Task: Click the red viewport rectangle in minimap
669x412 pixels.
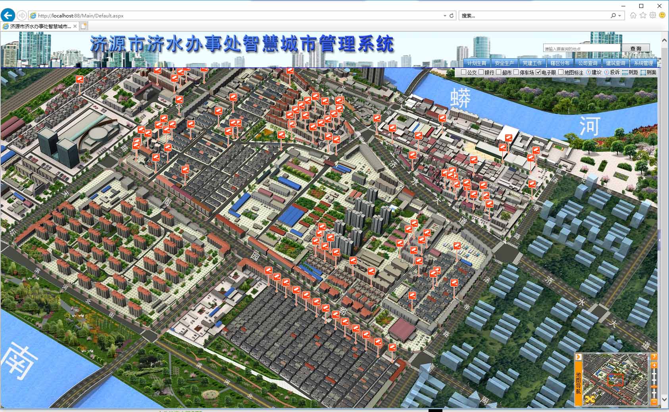Action: point(615,379)
